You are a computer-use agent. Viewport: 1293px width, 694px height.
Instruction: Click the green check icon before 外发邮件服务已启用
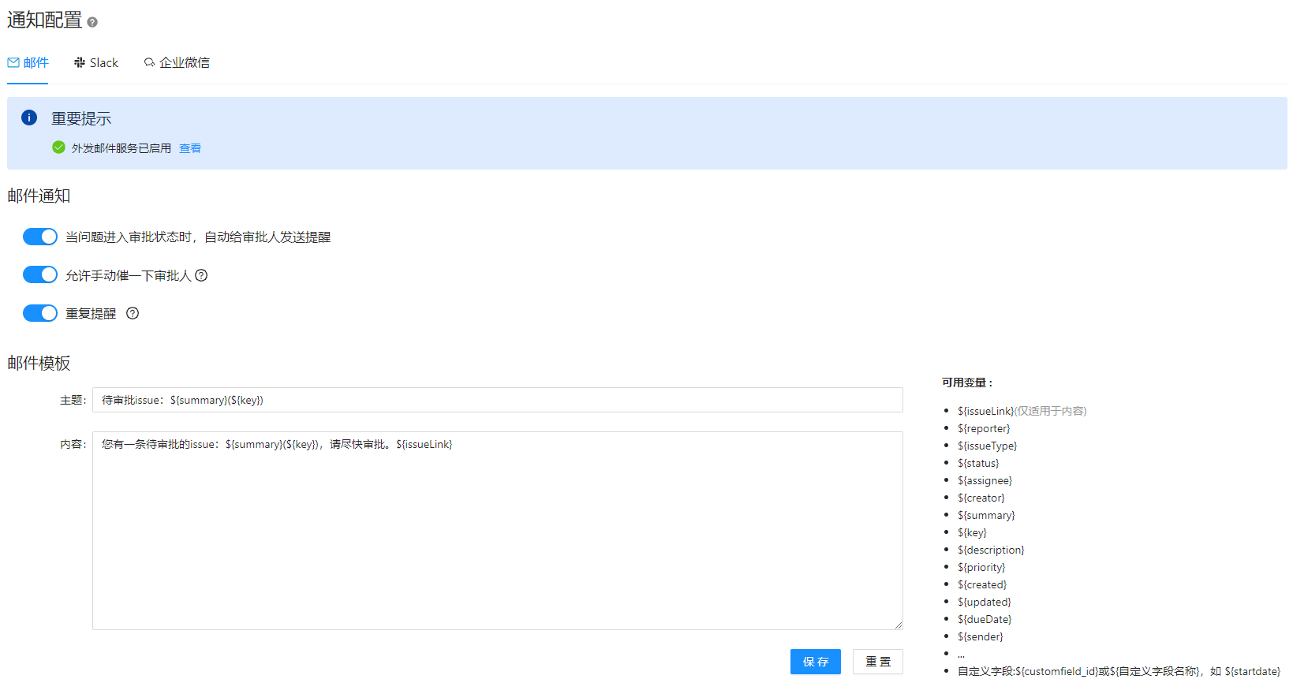58,147
